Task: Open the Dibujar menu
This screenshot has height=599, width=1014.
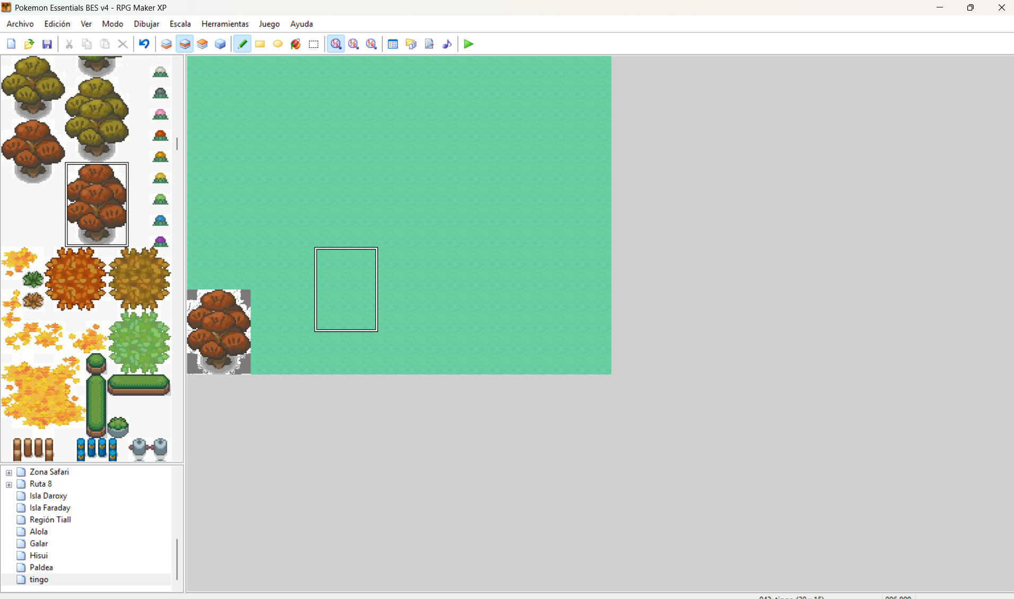Action: click(146, 24)
